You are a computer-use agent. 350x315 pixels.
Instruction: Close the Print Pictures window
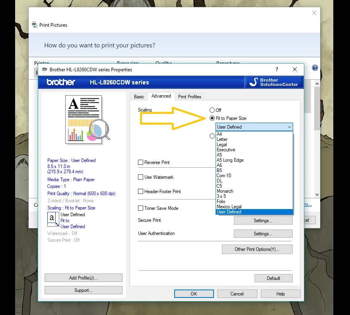coord(314,13)
